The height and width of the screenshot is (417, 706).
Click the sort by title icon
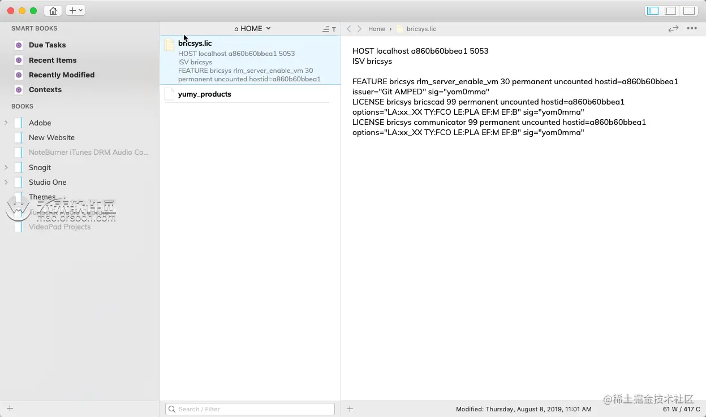329,29
